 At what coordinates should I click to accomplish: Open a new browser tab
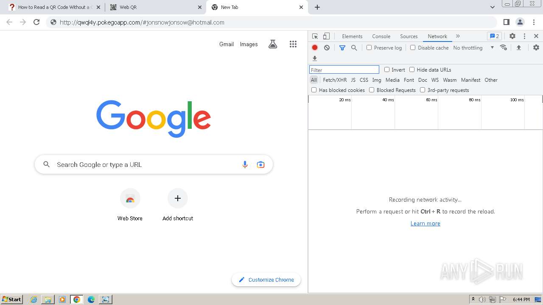click(317, 7)
